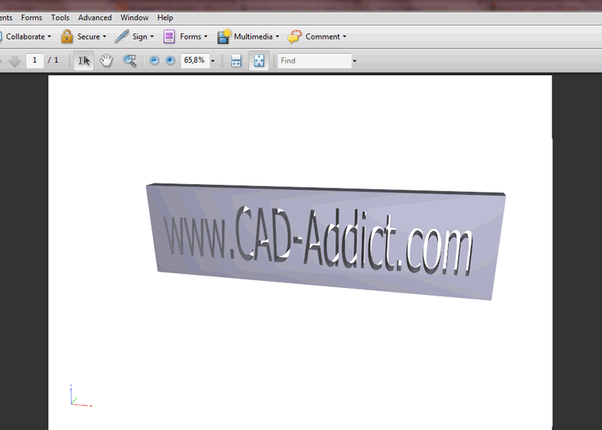Open the Forms menu

pos(32,18)
